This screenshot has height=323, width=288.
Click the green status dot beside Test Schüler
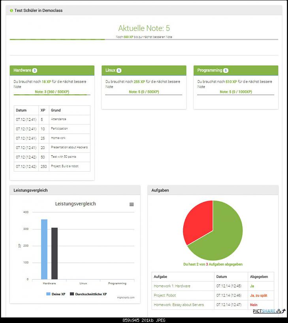(x=11, y=11)
